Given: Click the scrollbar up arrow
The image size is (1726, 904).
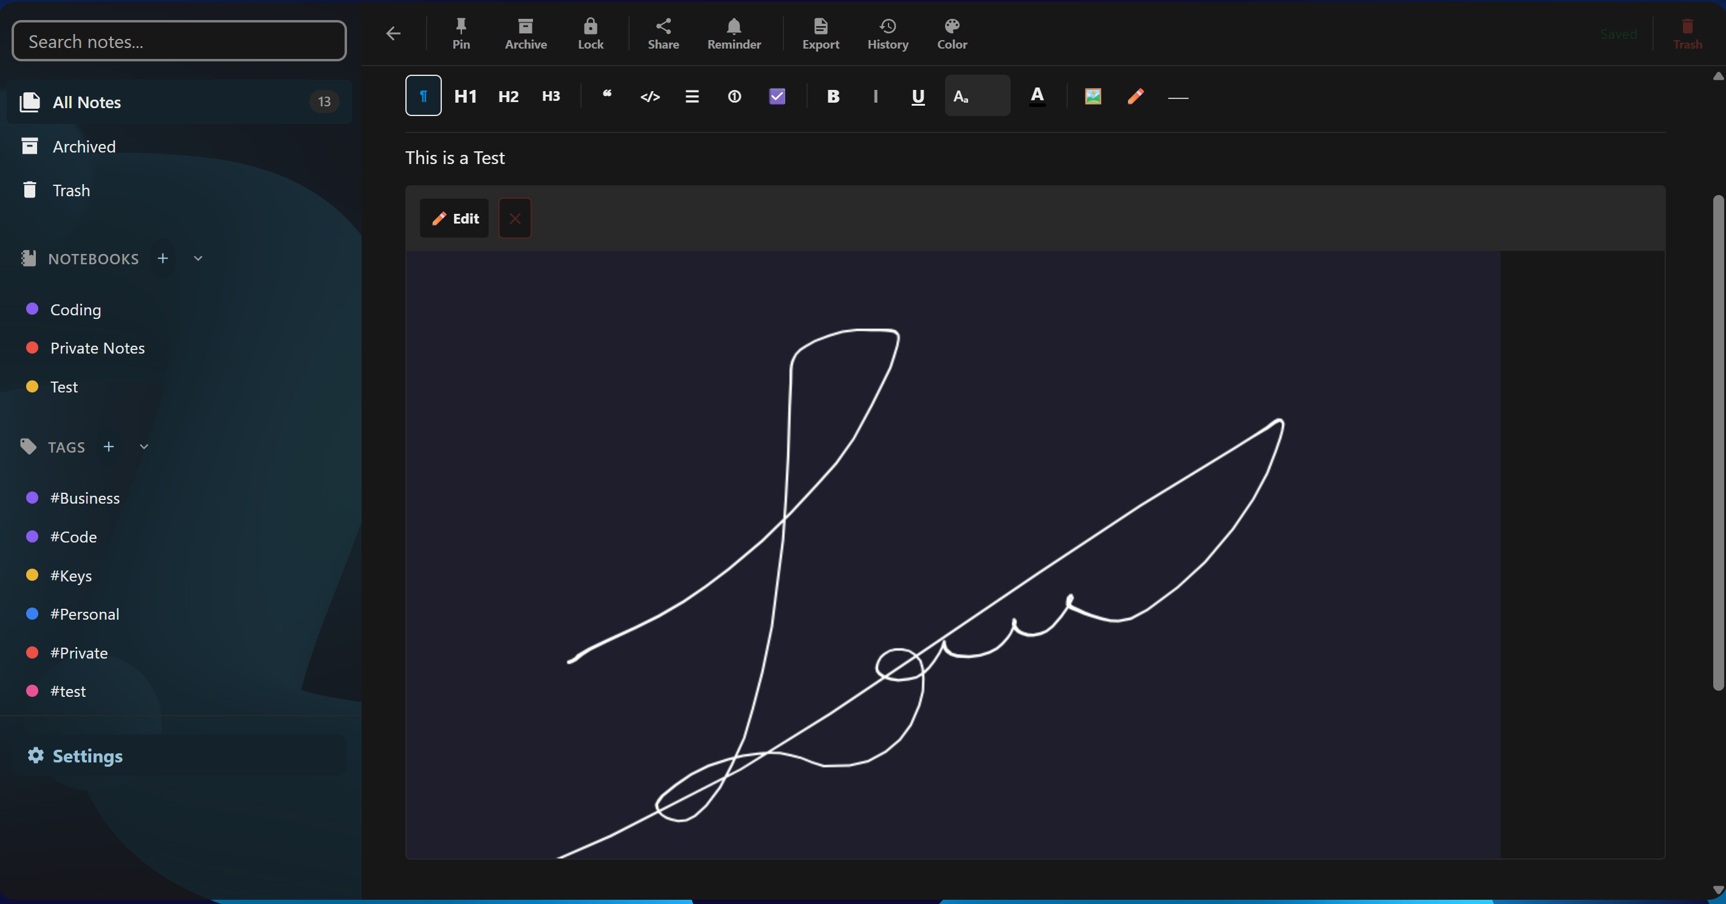Looking at the screenshot, I should click(x=1718, y=76).
